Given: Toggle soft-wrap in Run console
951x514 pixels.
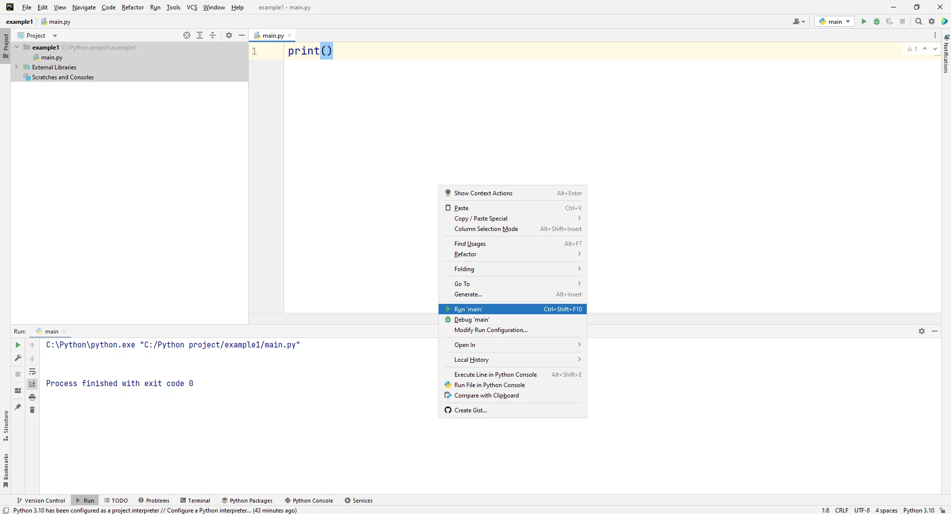Looking at the screenshot, I should click(x=32, y=371).
